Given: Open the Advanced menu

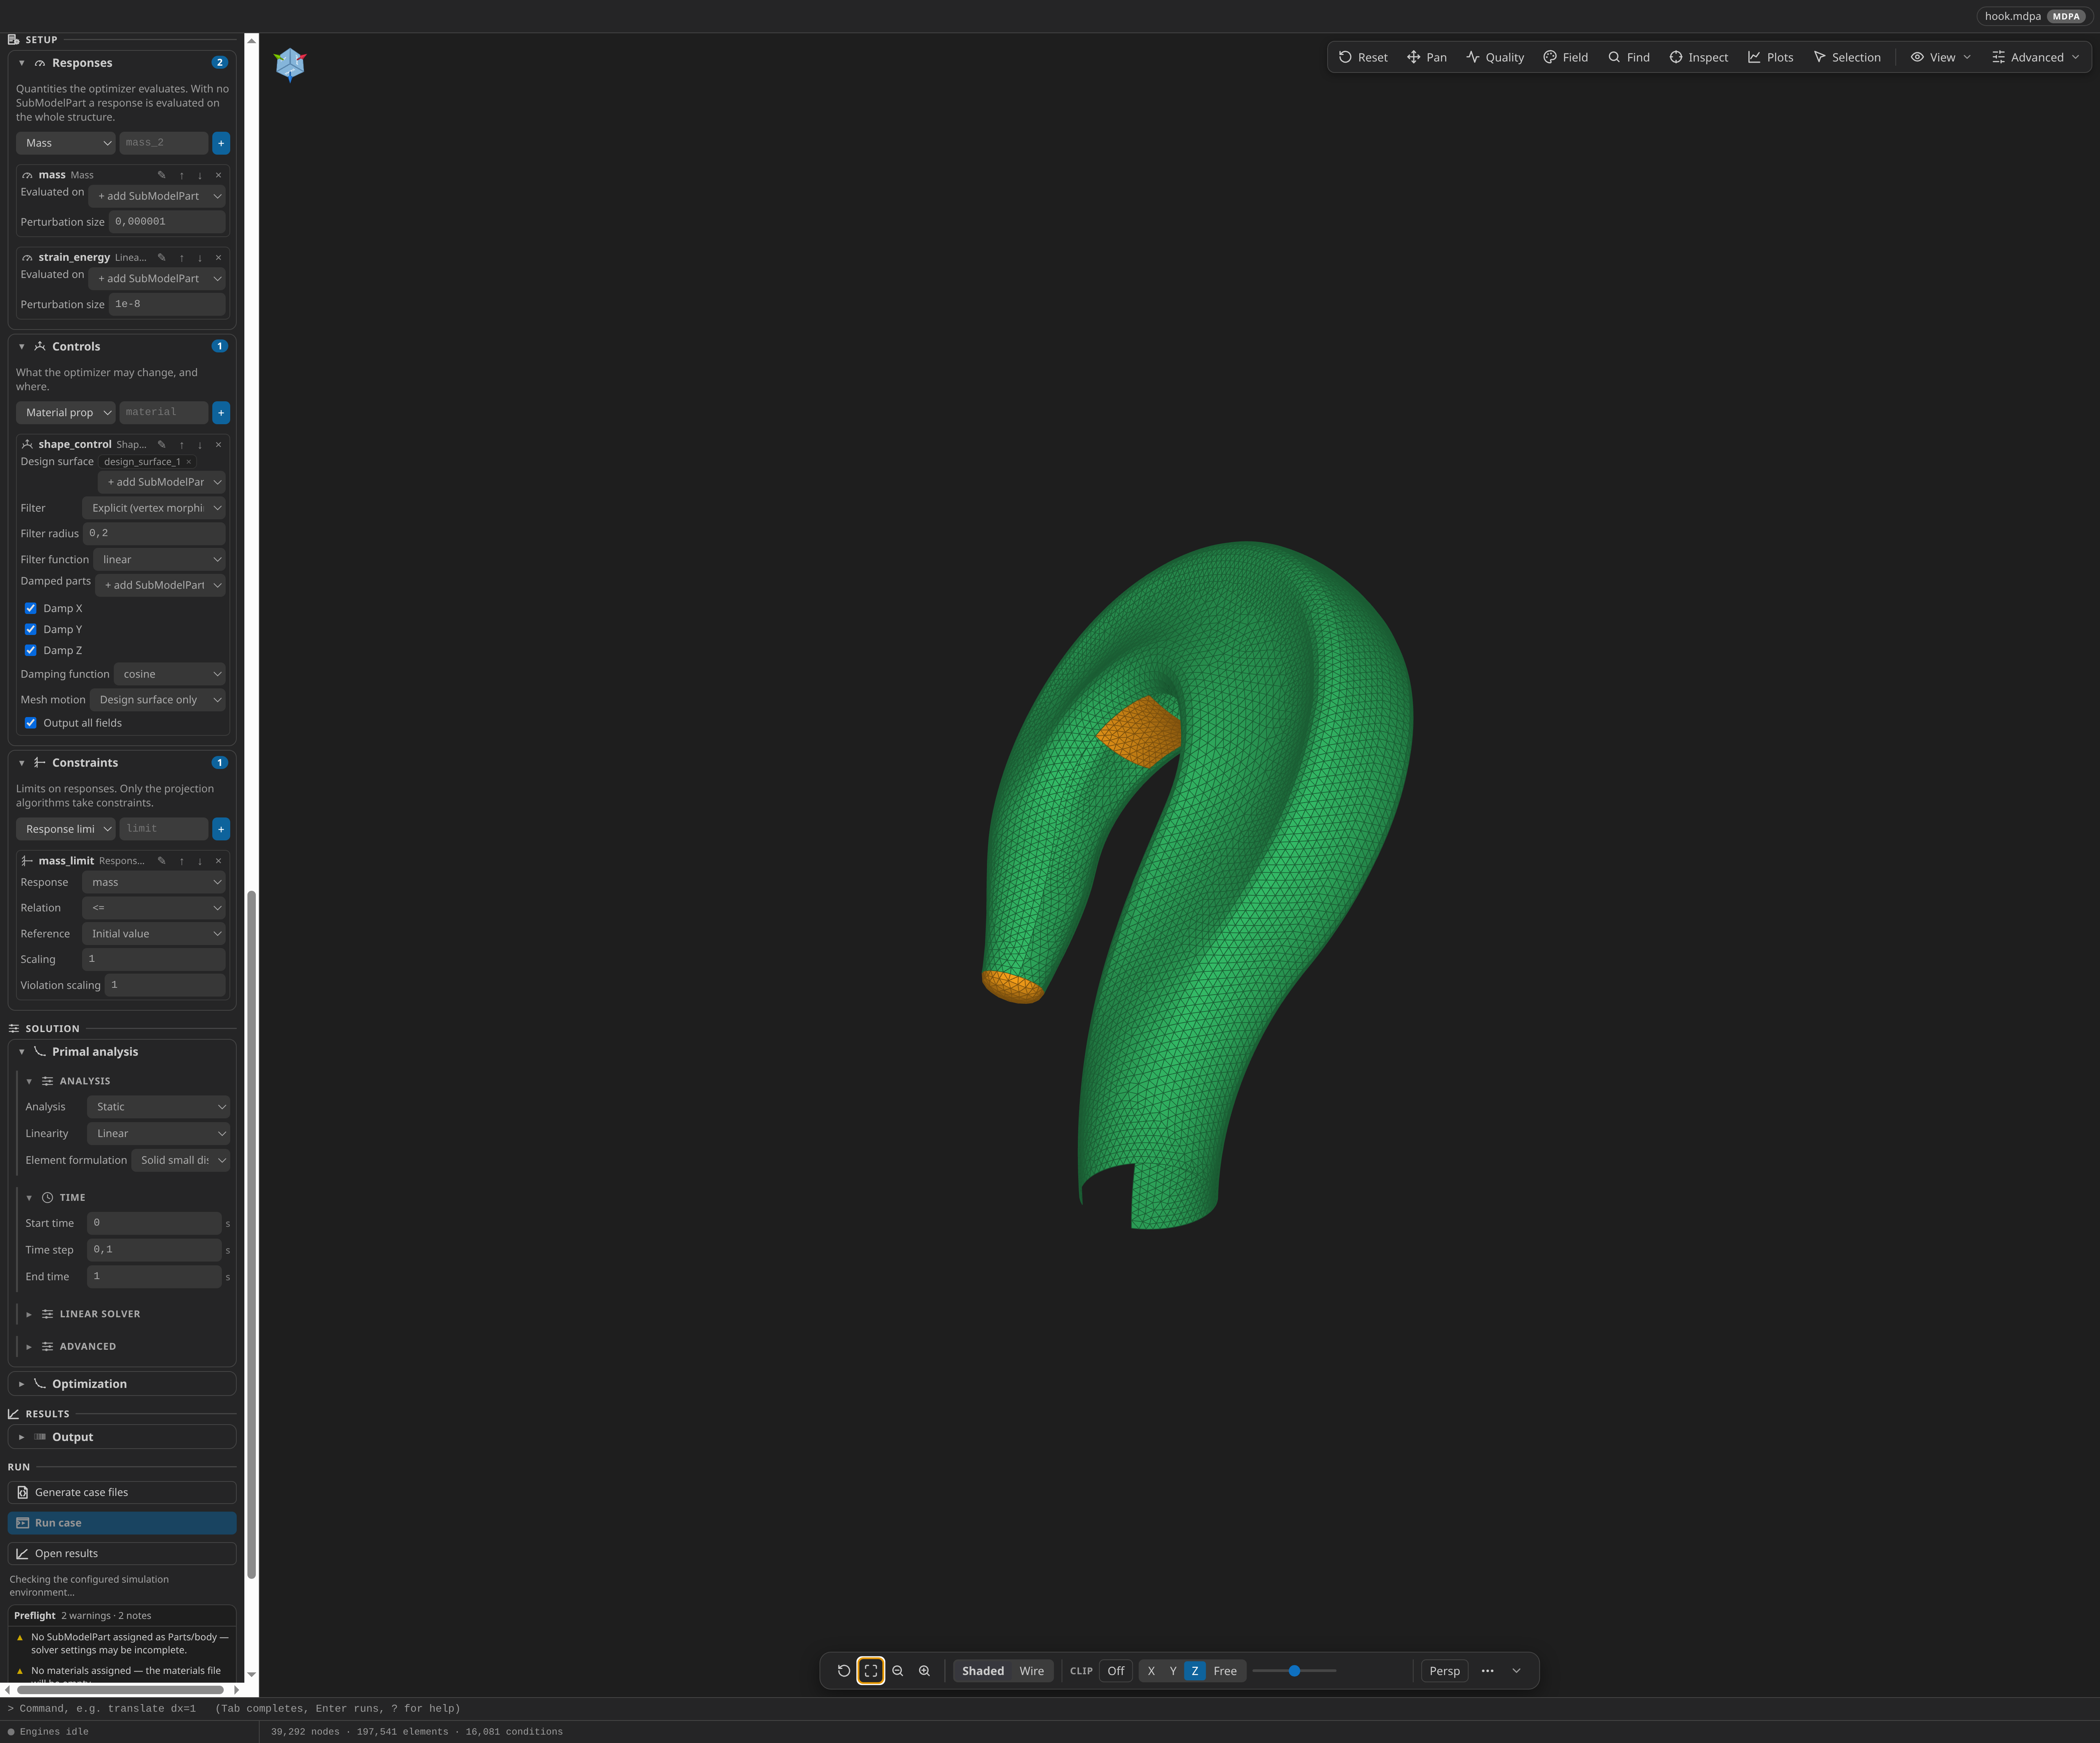Looking at the screenshot, I should point(2036,57).
